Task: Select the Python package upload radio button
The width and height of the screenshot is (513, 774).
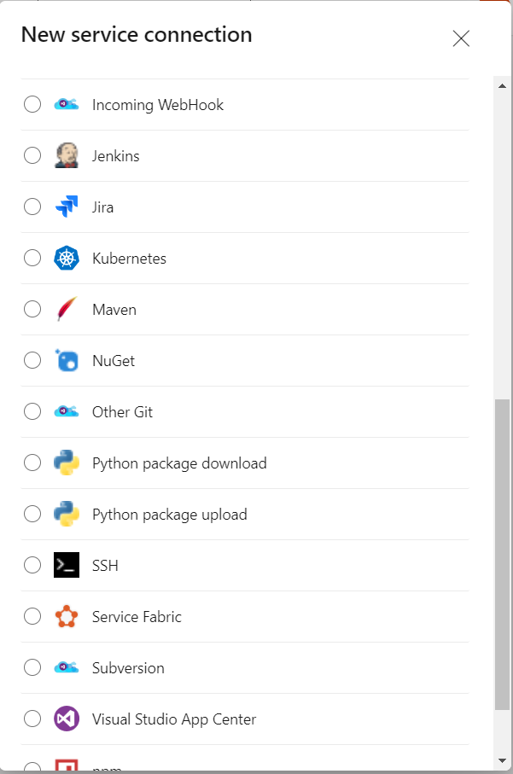Action: click(32, 514)
